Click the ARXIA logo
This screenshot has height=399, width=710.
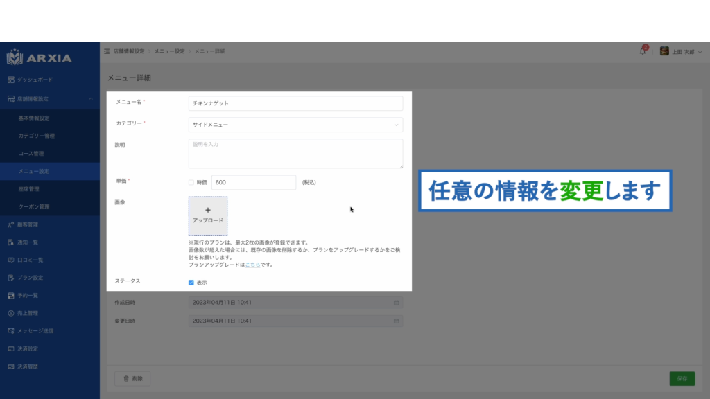click(40, 57)
